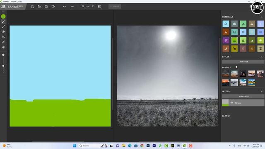Click the New Style button
The width and height of the screenshot is (265, 149).
pyautogui.click(x=243, y=62)
